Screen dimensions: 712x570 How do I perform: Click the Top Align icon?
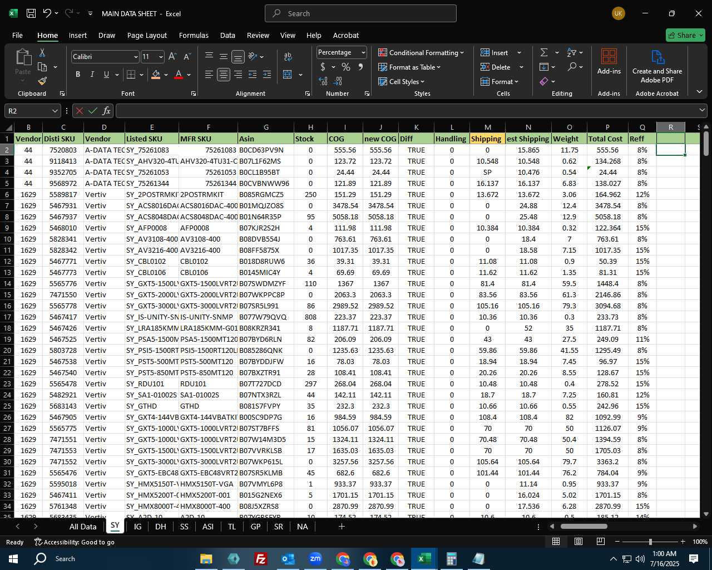(209, 56)
